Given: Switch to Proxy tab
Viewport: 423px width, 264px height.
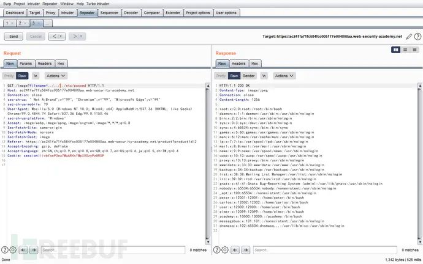Looking at the screenshot, I should tap(50, 13).
